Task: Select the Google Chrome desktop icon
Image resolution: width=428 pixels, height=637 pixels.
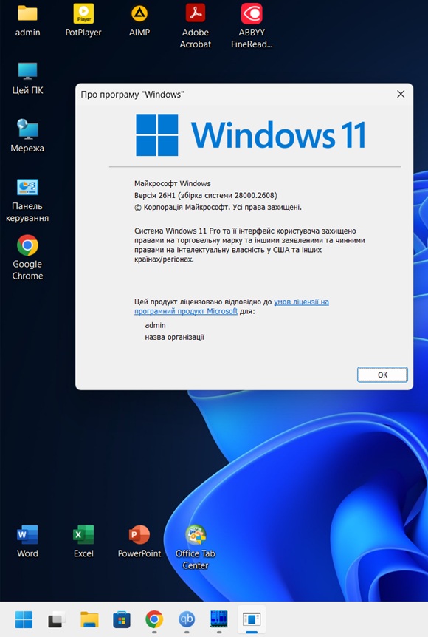Action: click(27, 258)
